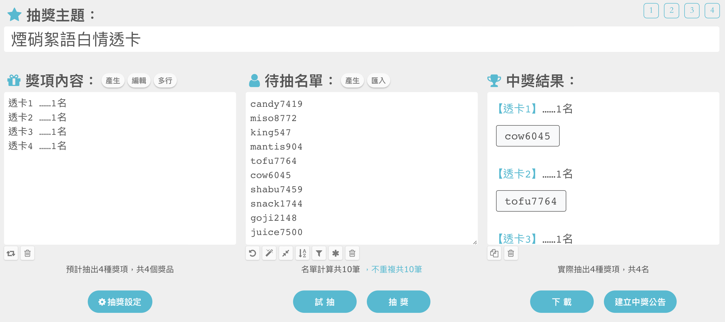725x322 pixels.
Task: Click the 編輯 button for prizes
Action: pyautogui.click(x=139, y=81)
